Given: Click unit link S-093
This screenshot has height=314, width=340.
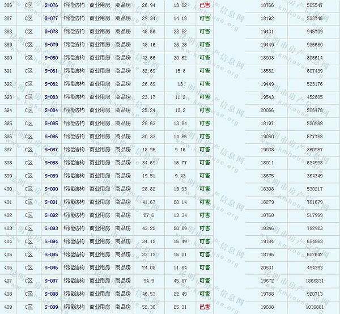Looking at the screenshot, I should [x=51, y=228].
